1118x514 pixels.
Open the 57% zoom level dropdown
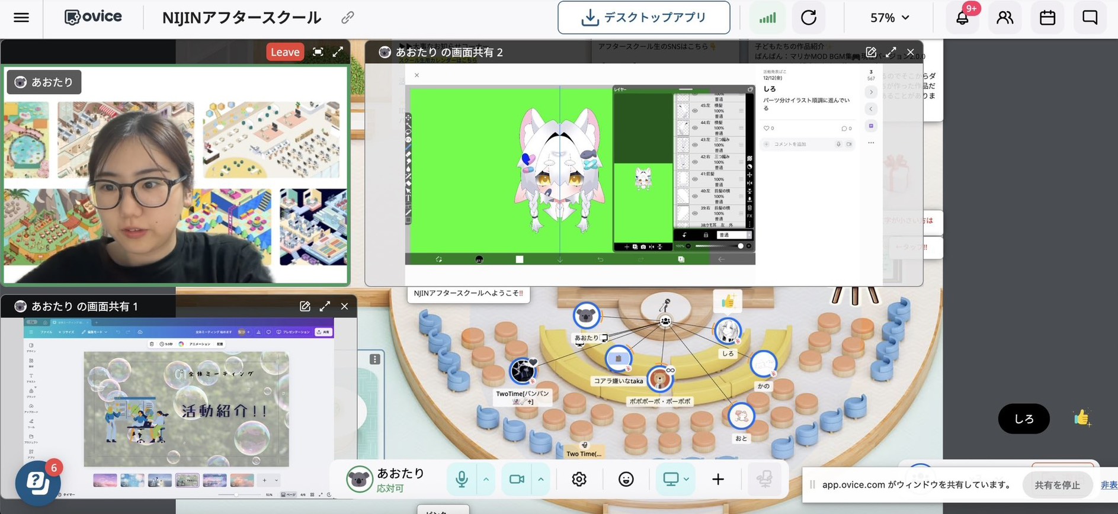tap(889, 18)
